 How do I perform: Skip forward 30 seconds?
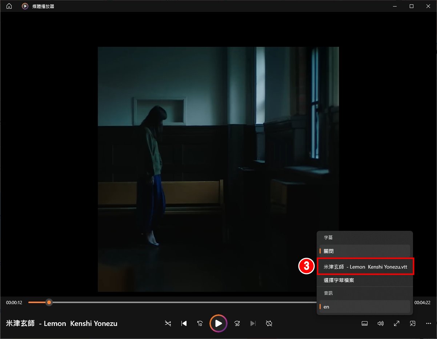[237, 323]
